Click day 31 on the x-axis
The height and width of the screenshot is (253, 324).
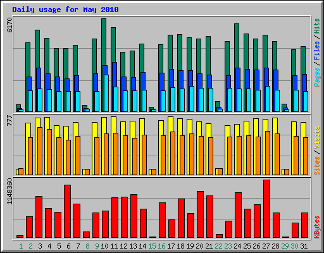click(x=304, y=246)
